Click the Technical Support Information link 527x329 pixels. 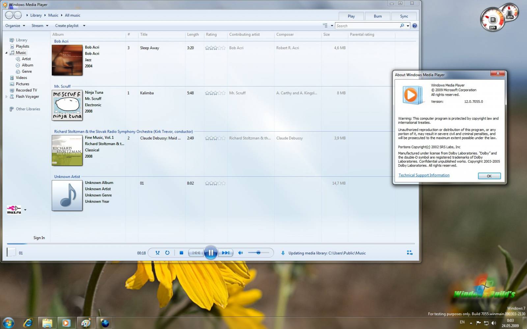[x=424, y=175]
